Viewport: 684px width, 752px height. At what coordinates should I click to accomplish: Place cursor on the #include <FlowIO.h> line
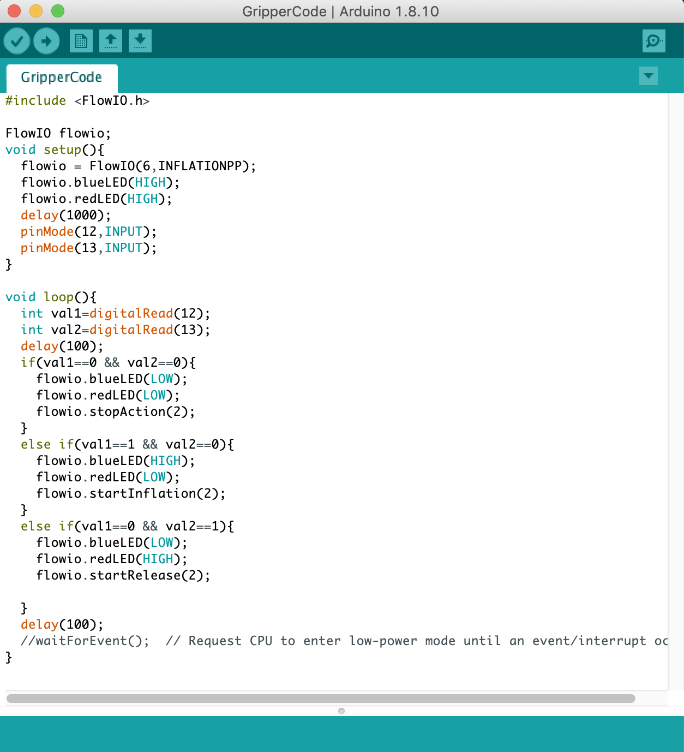(x=77, y=101)
